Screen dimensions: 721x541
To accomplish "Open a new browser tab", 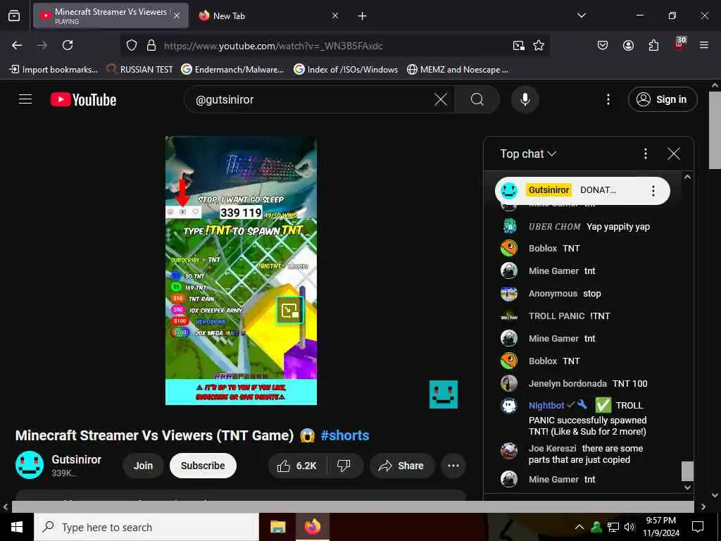I will coord(362,16).
